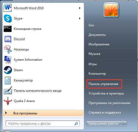Select the Командная строка label
Screen dimensions: 138x132
coord(27,29)
